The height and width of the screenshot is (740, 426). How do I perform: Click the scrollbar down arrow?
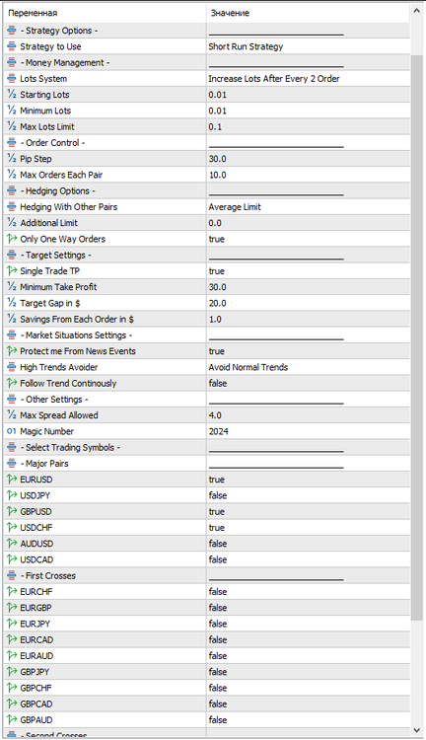coord(416,730)
